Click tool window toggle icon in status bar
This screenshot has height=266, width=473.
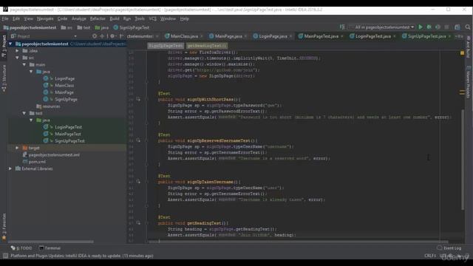(5, 256)
